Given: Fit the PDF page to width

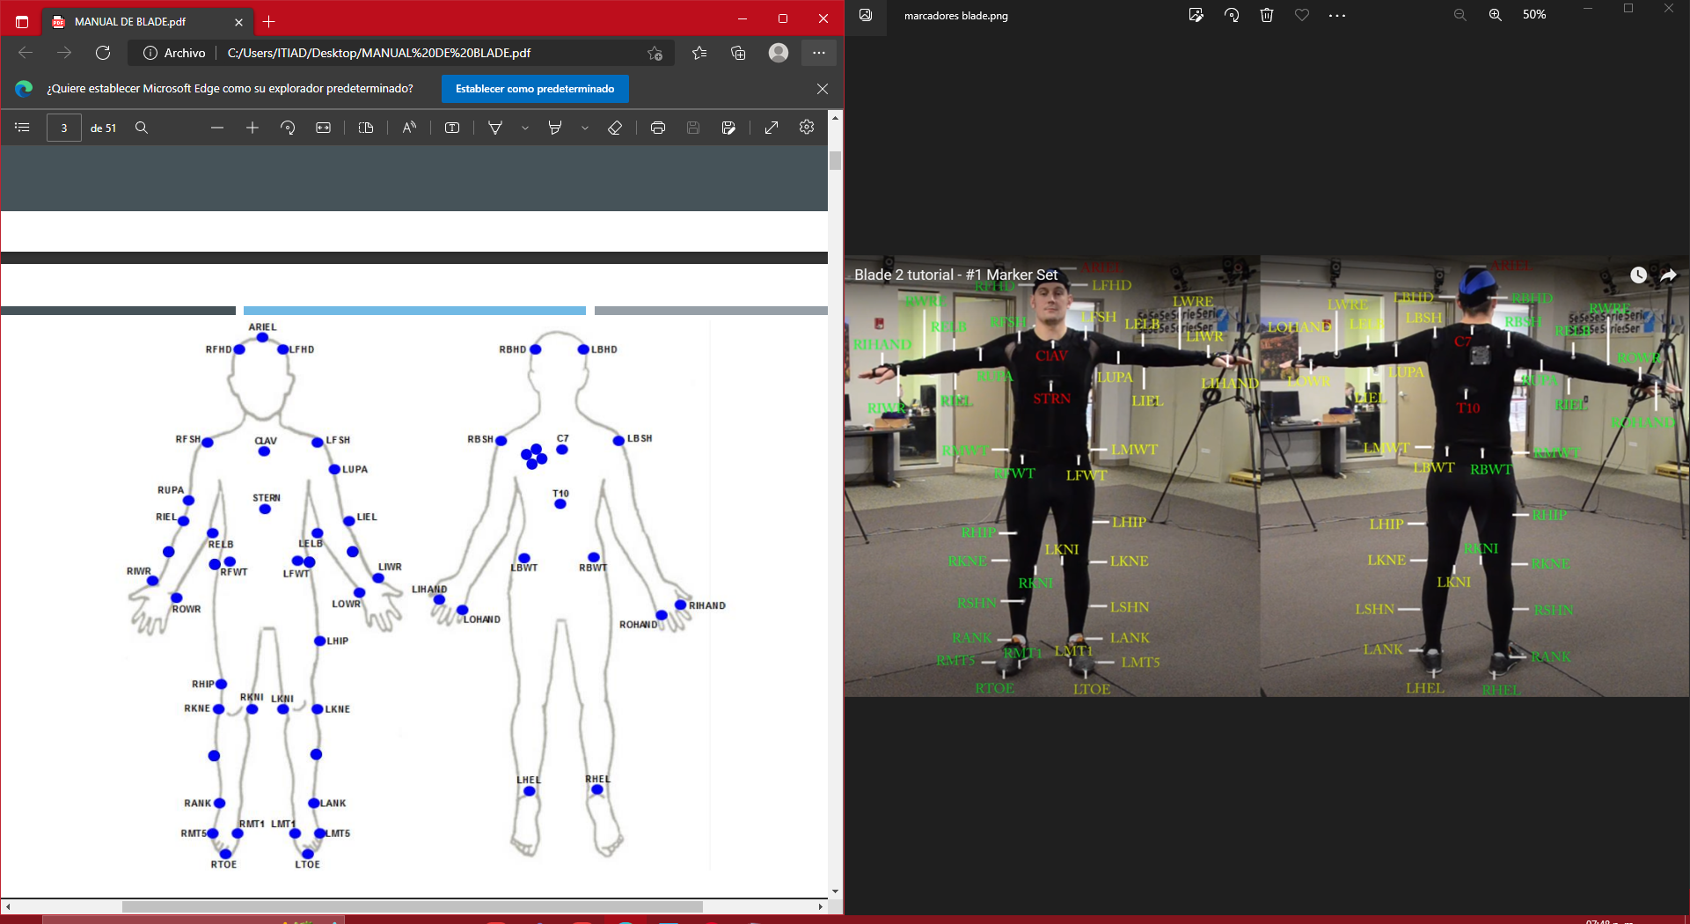Looking at the screenshot, I should (324, 128).
